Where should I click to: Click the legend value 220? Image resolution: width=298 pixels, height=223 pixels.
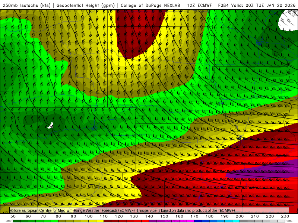(x=270, y=216)
